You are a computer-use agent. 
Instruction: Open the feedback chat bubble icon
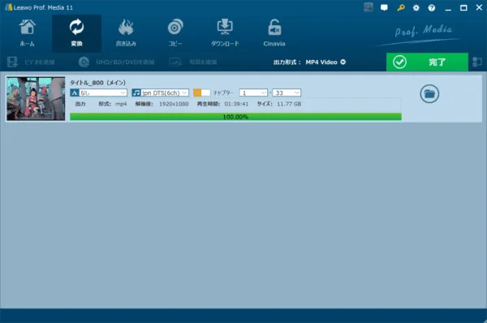(x=384, y=8)
